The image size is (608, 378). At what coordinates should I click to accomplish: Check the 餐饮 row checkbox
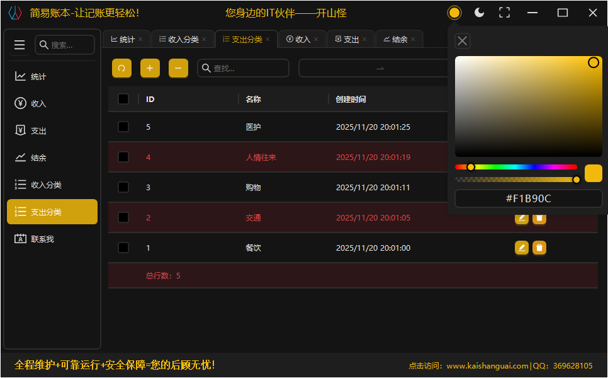(123, 248)
